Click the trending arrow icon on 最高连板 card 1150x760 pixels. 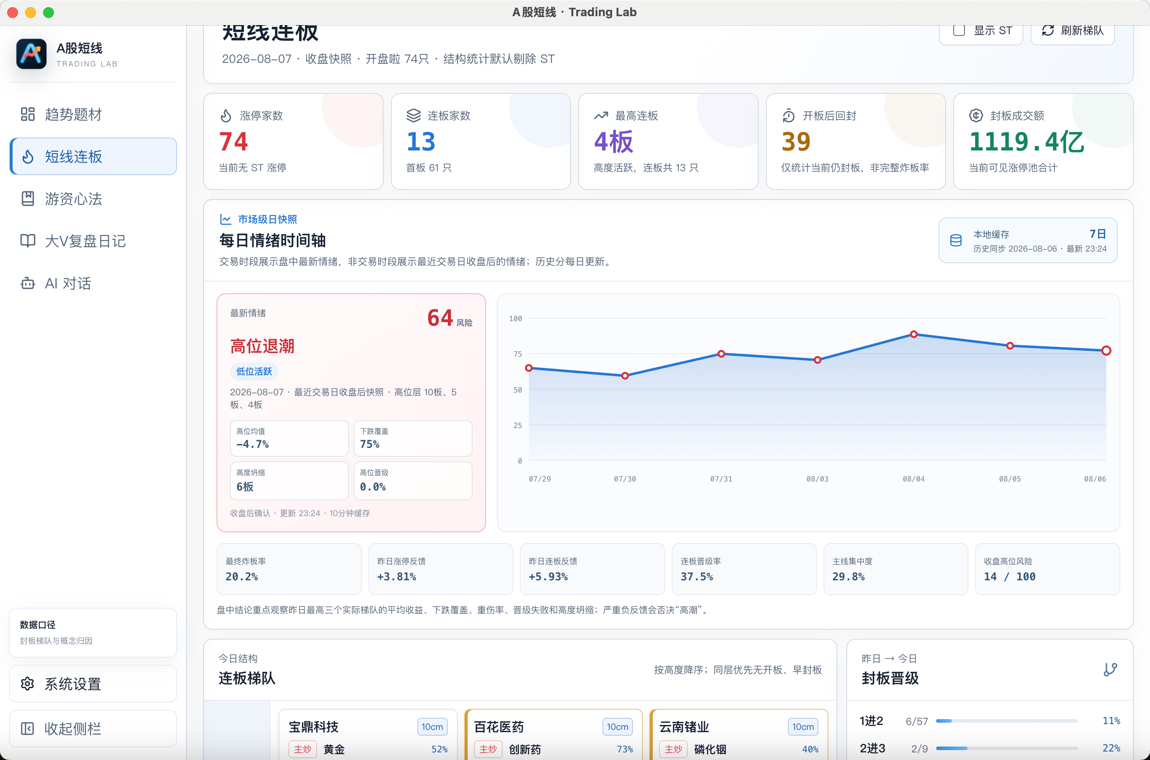click(601, 115)
